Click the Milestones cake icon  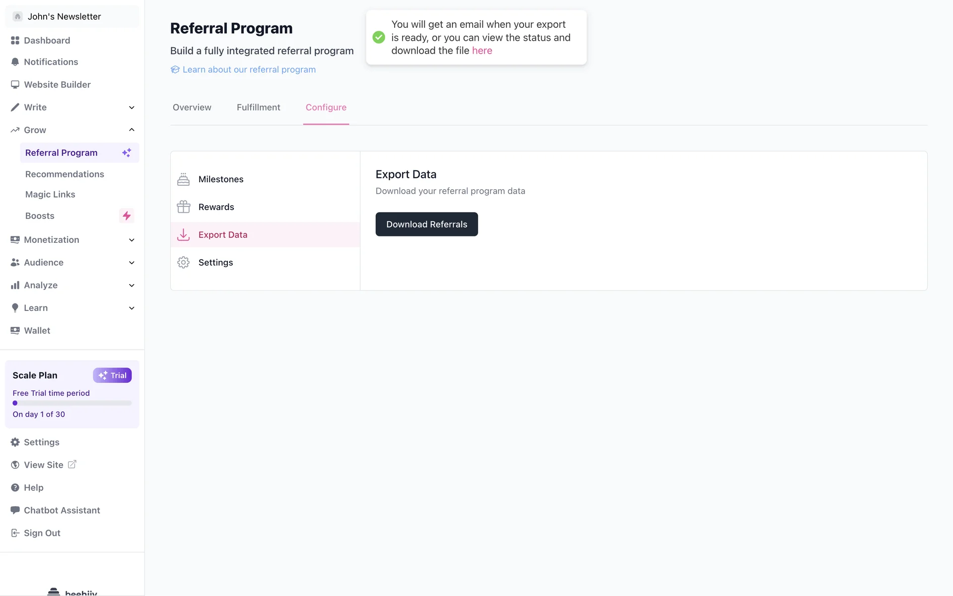183,179
